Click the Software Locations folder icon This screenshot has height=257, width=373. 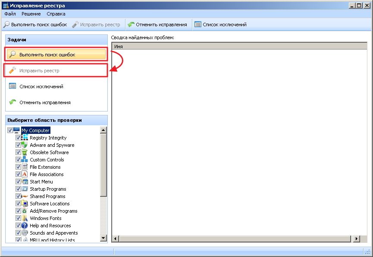pos(25,203)
